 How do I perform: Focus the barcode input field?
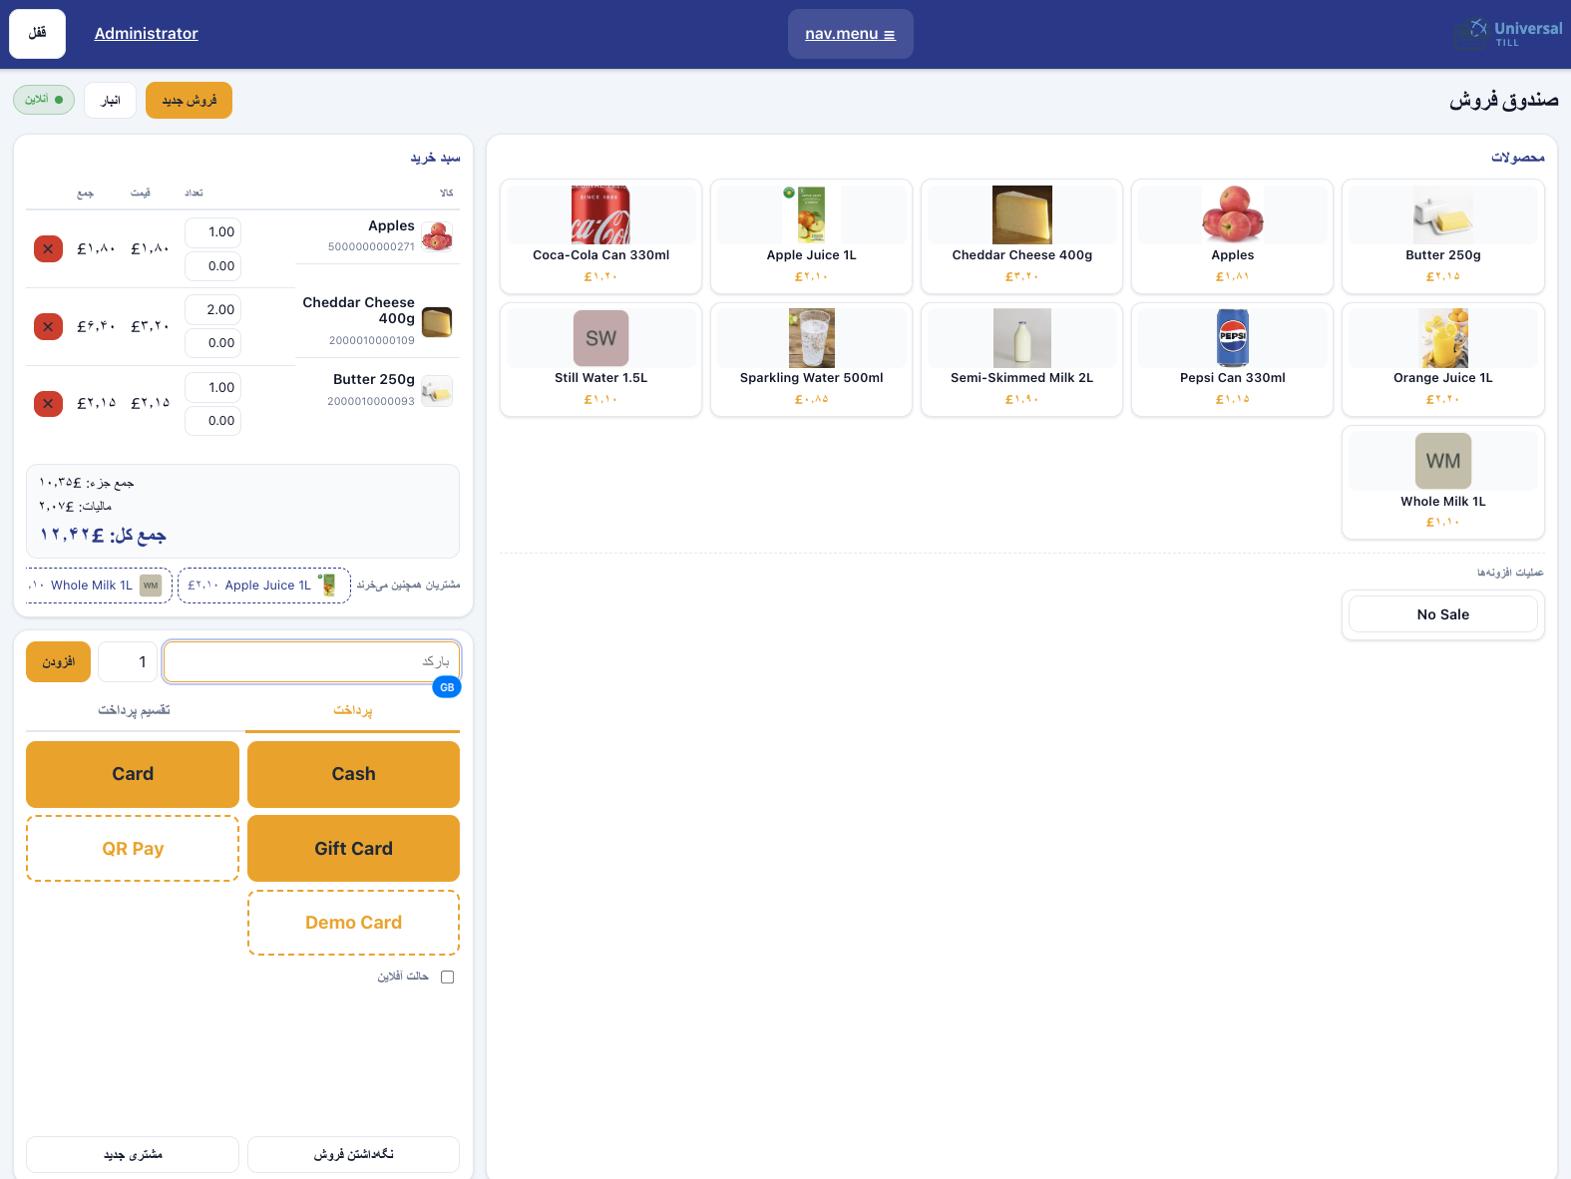(x=311, y=662)
